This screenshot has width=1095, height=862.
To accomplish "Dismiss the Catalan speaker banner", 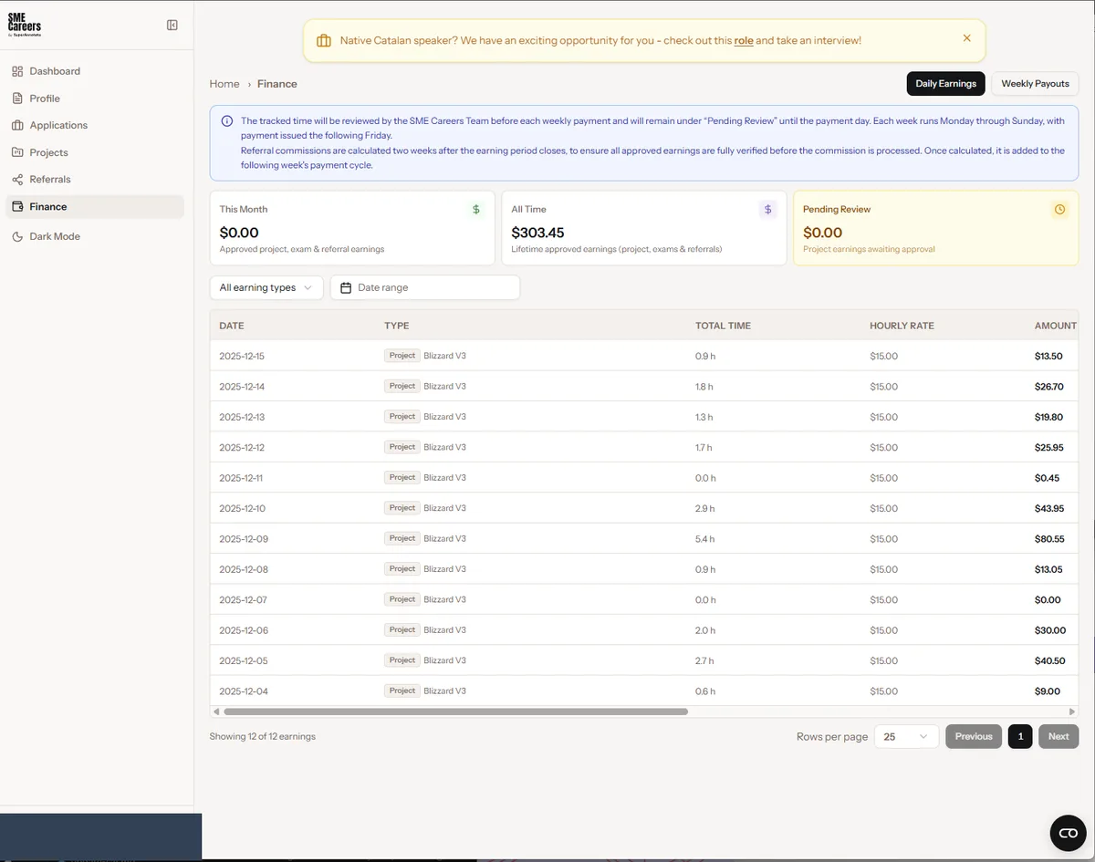I will 966,38.
